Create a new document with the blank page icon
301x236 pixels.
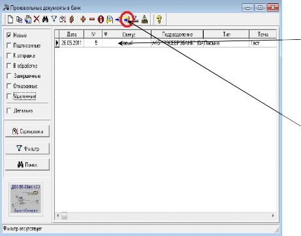pyautogui.click(x=10, y=20)
